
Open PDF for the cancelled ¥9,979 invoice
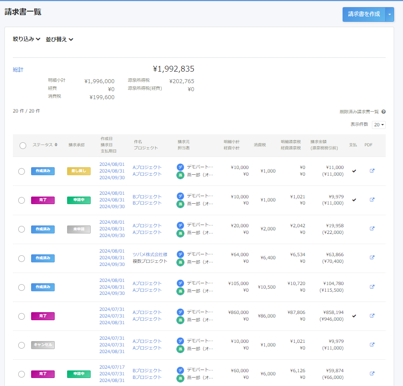372,345
